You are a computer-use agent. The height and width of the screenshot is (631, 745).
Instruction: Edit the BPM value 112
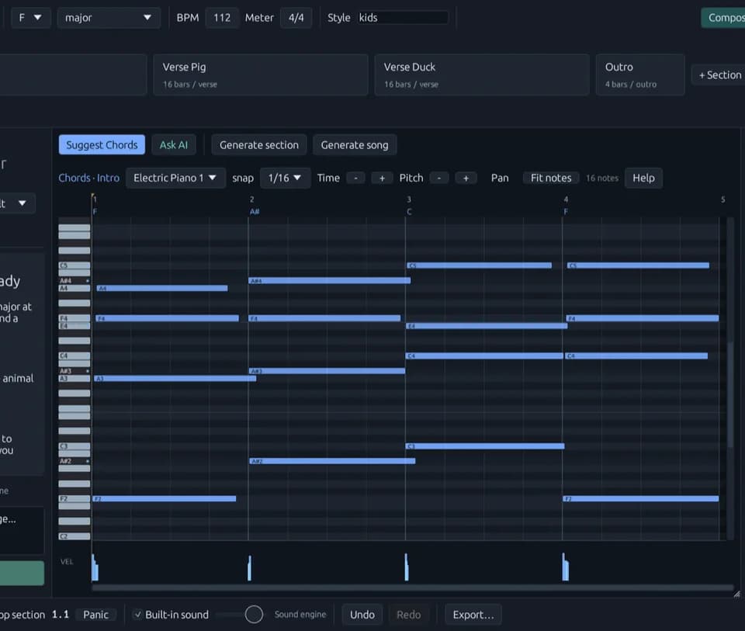pyautogui.click(x=222, y=18)
